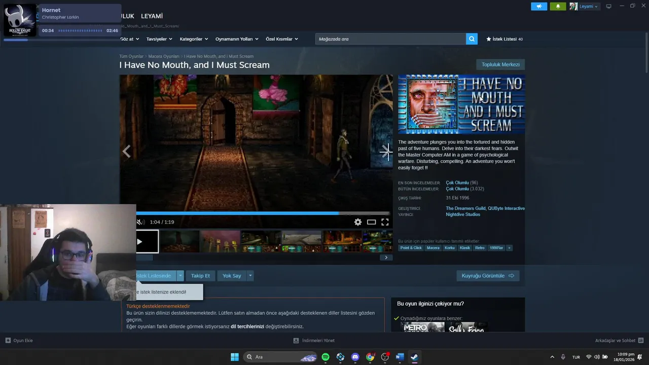Screen dimensions: 649x365
Task: Click the store search magnifier button
Action: coord(472,39)
